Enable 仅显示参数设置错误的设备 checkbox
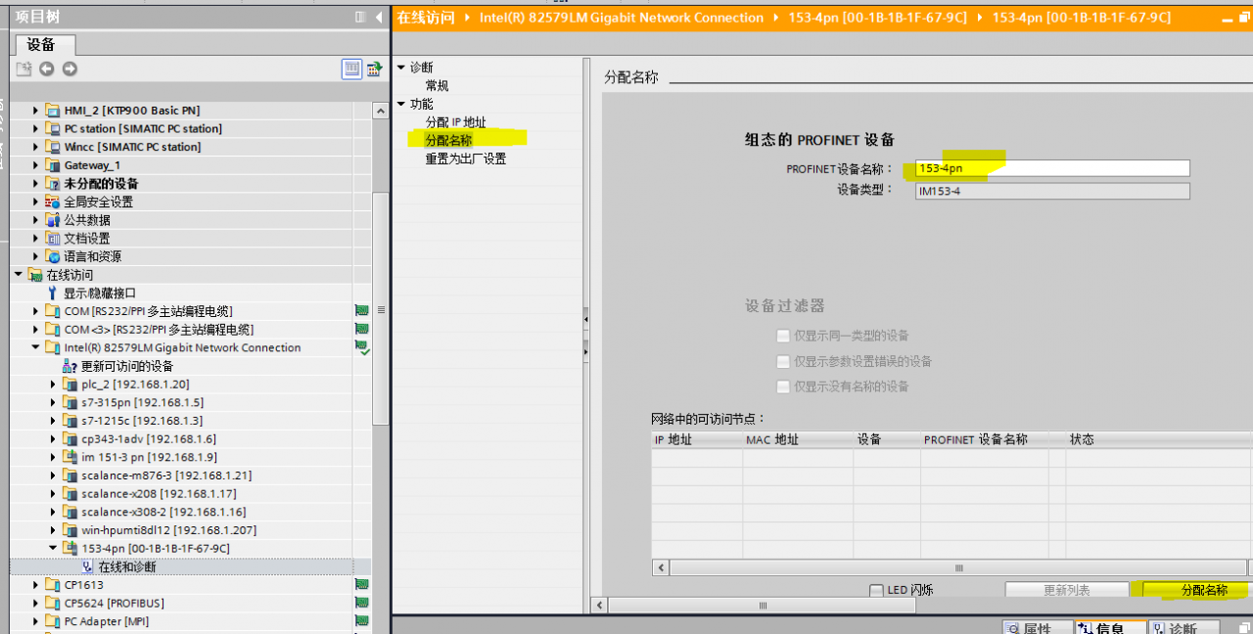 click(x=783, y=361)
